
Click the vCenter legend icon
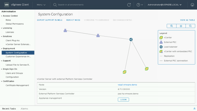click(x=161, y=38)
